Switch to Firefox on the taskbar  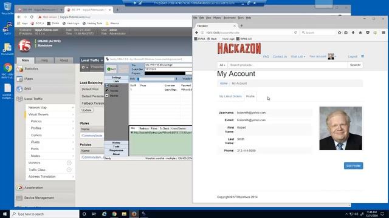click(134, 214)
